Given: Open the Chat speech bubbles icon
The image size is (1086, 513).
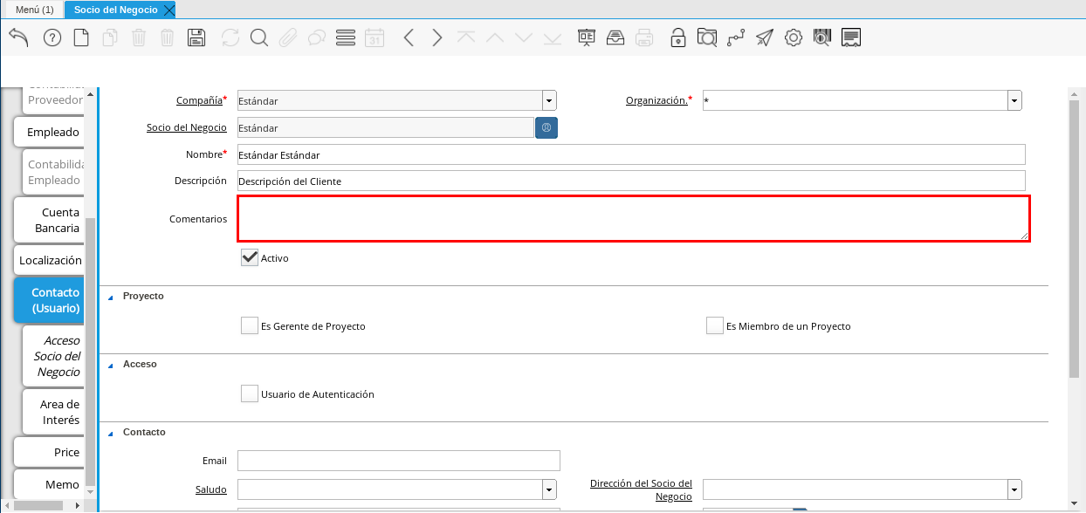Looking at the screenshot, I should click(x=317, y=38).
